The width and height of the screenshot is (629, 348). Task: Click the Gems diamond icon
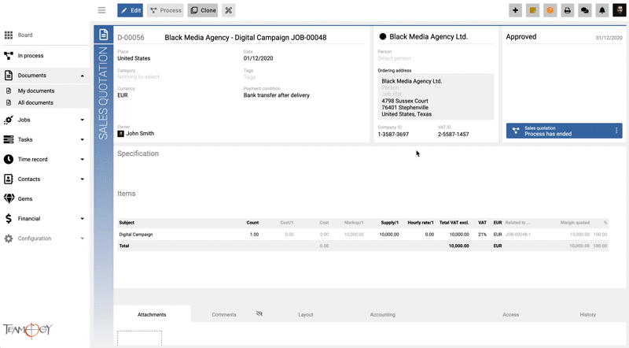pos(9,198)
